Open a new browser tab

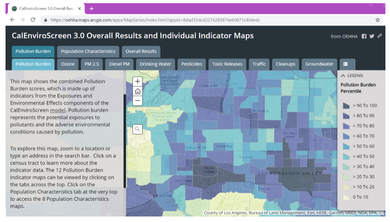[92, 8]
